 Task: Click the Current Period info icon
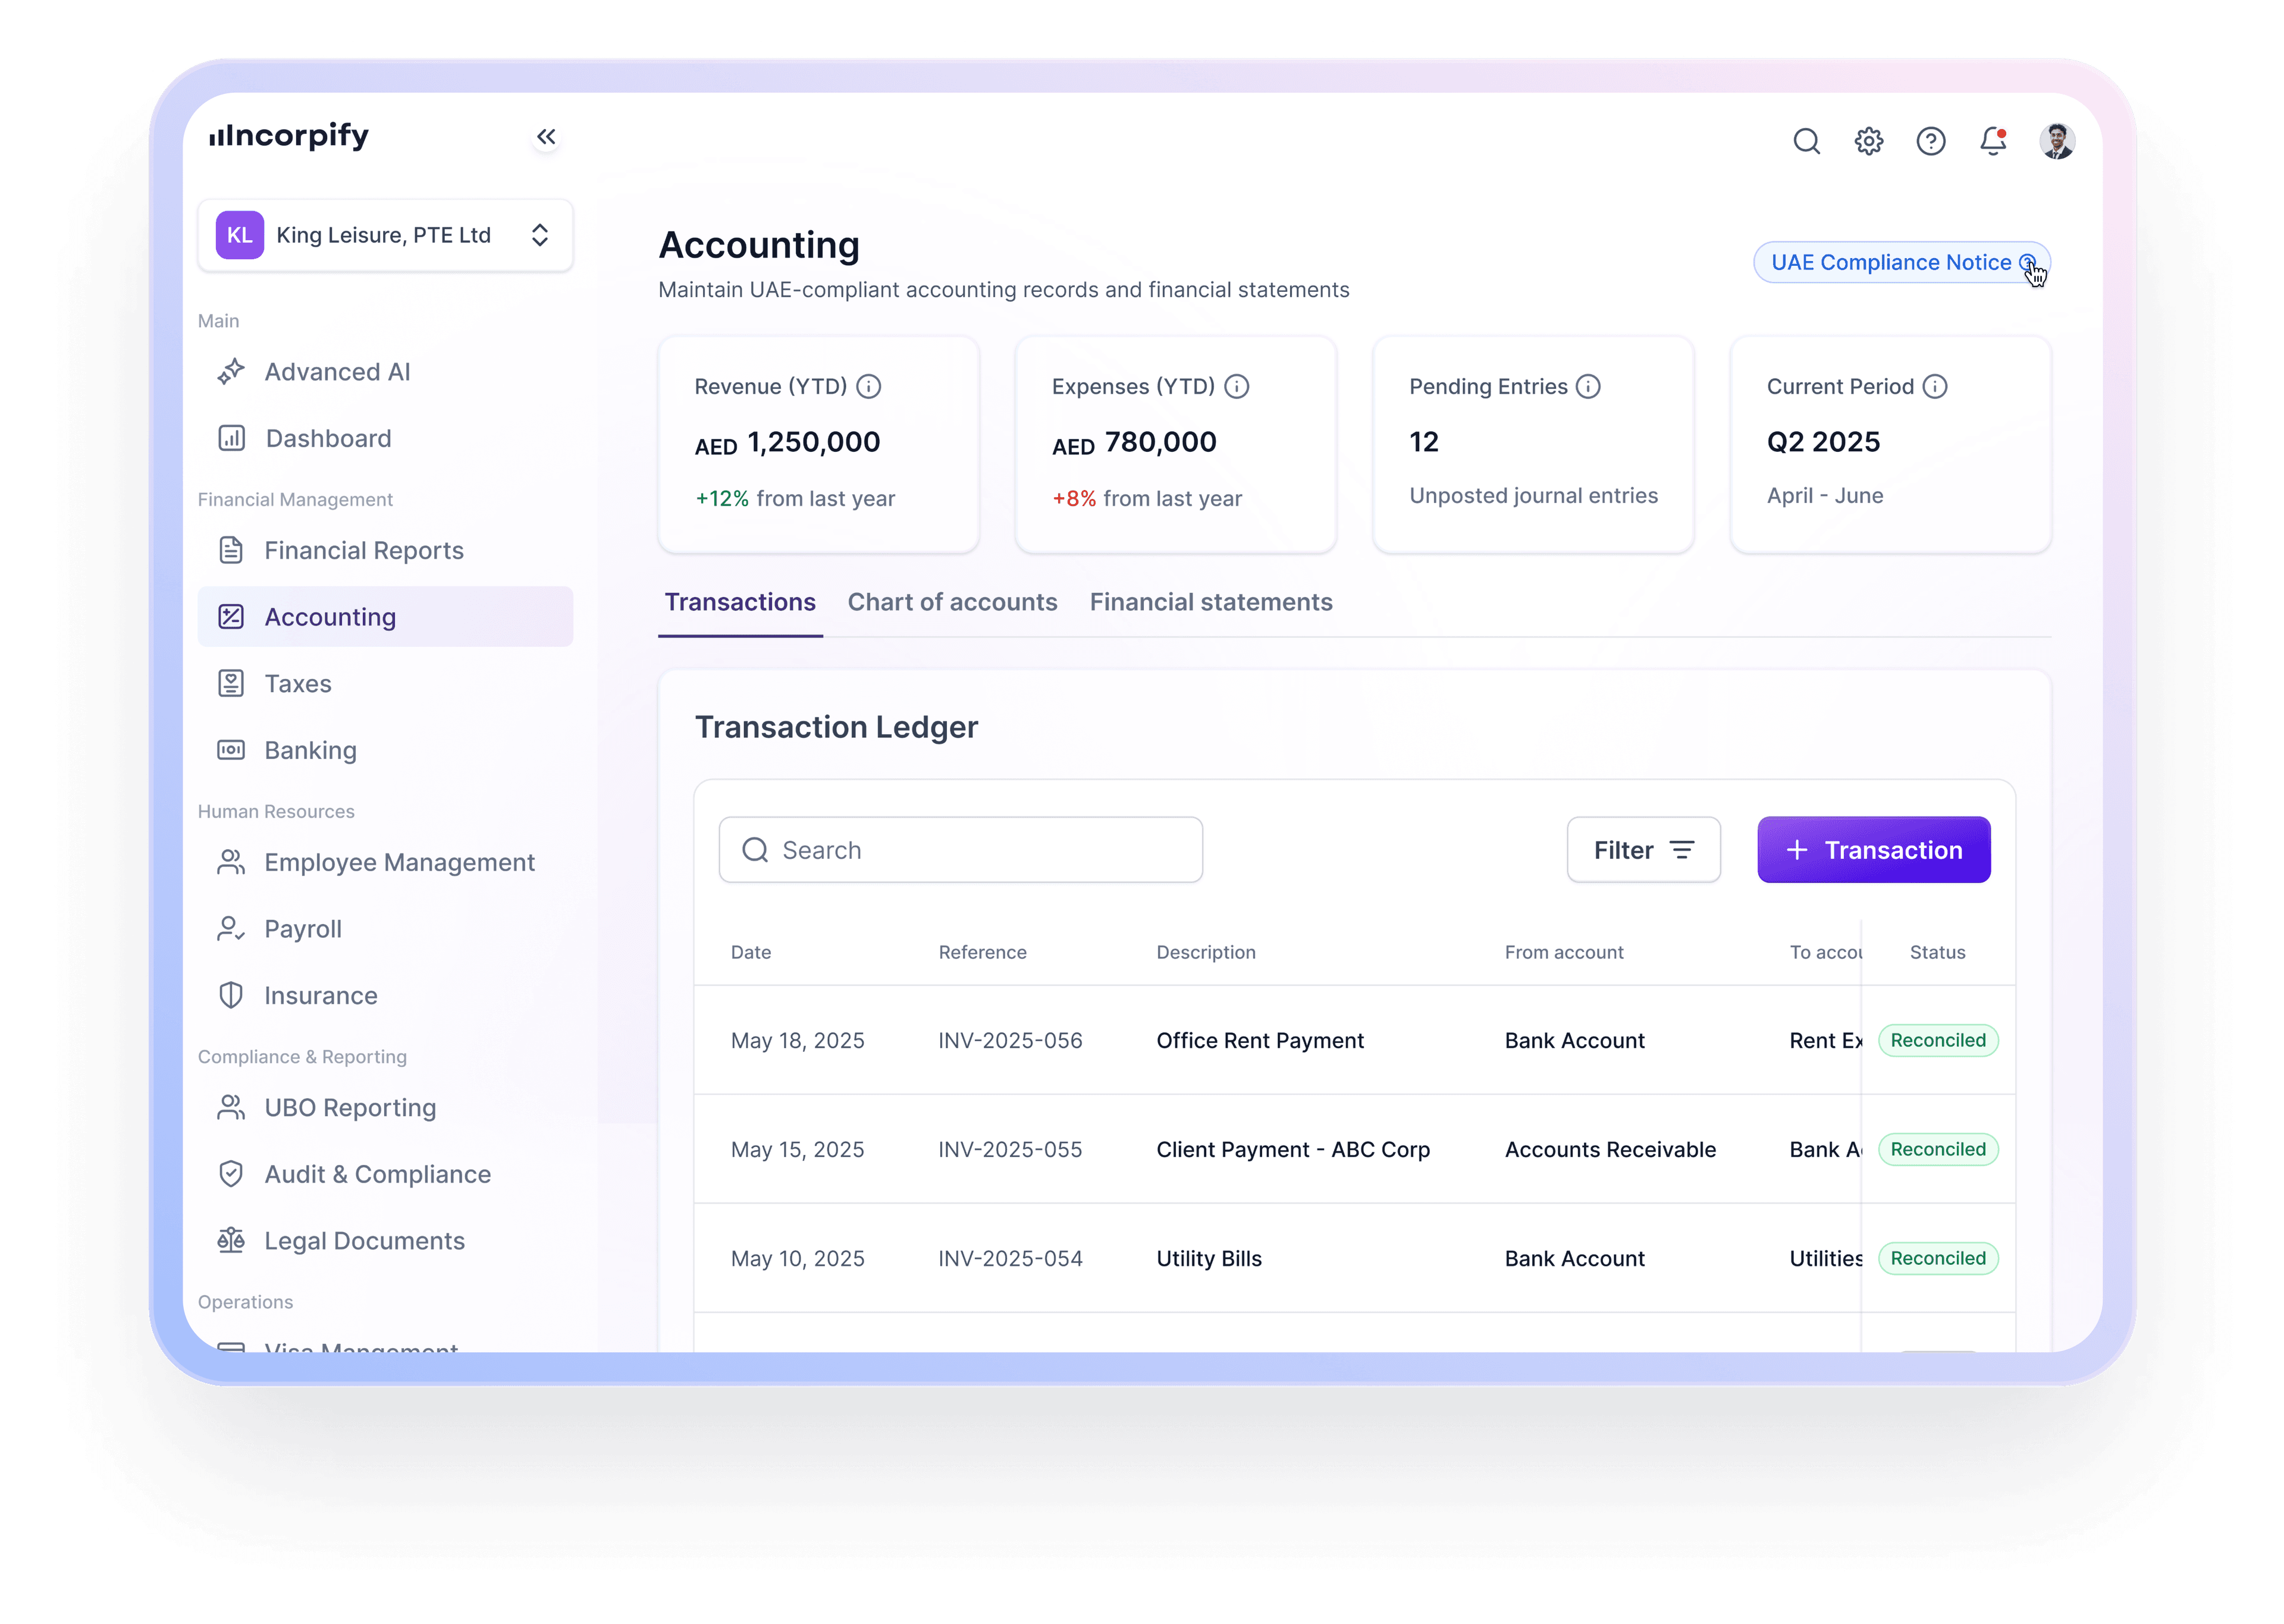(x=1935, y=387)
